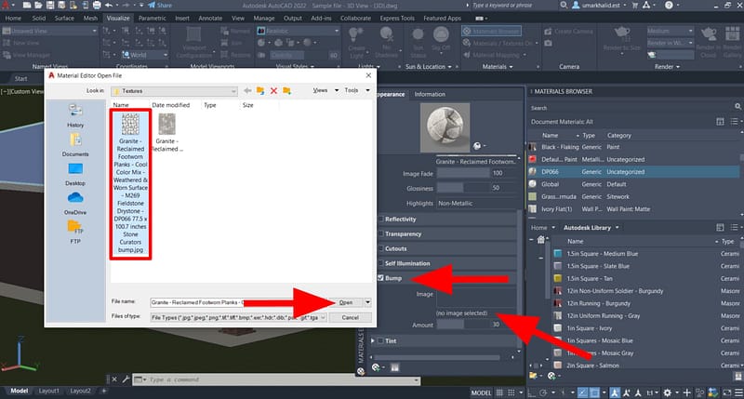Open the OneDrive location in sidebar
This screenshot has height=399, width=744.
(x=75, y=201)
